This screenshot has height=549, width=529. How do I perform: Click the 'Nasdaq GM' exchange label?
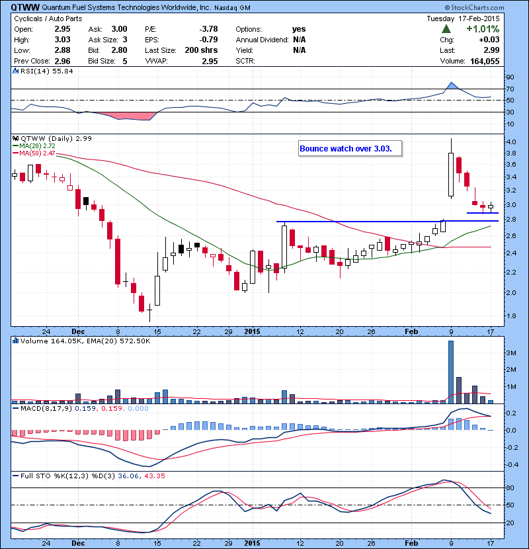coord(232,8)
